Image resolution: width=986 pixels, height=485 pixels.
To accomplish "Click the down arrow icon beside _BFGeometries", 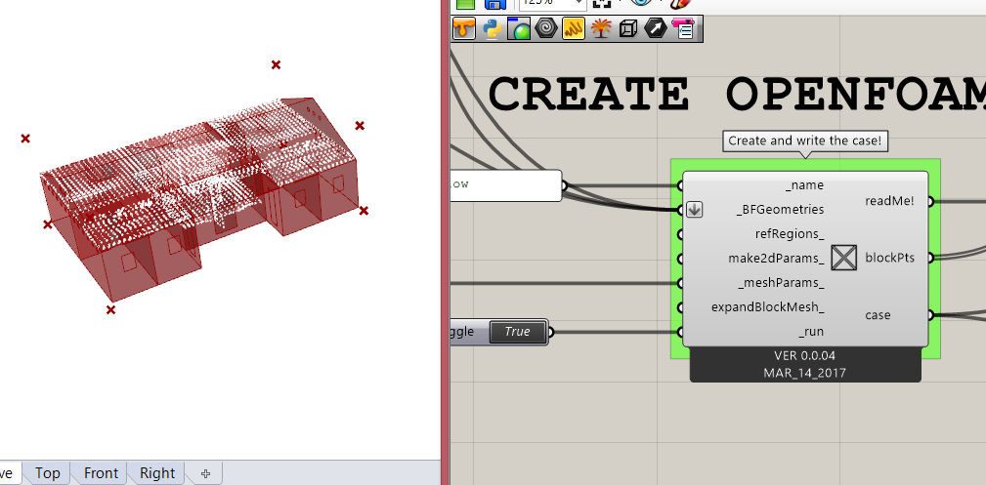I will coord(694,210).
